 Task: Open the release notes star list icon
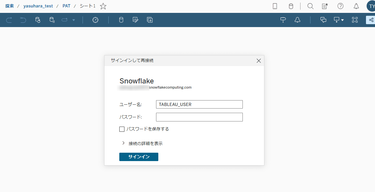(324, 6)
